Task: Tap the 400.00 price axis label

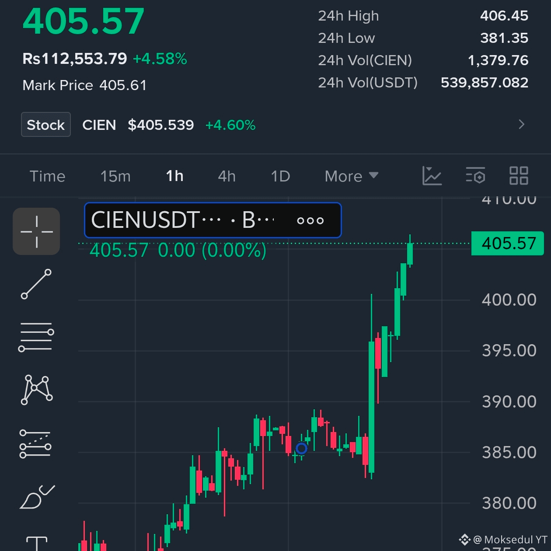Action: point(509,300)
